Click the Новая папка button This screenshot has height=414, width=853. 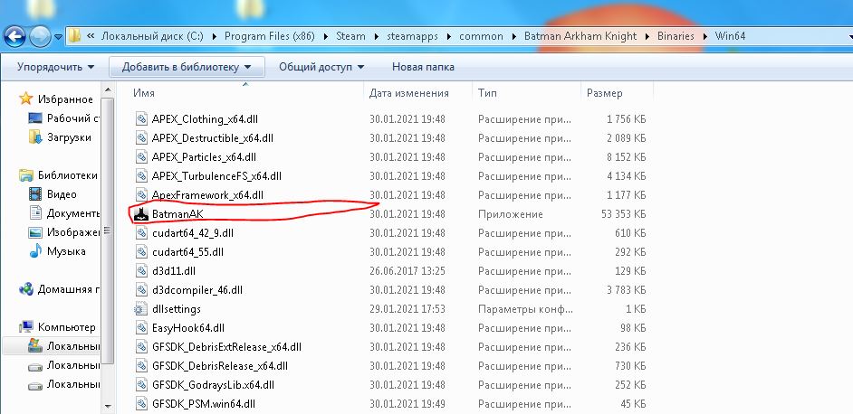click(423, 67)
